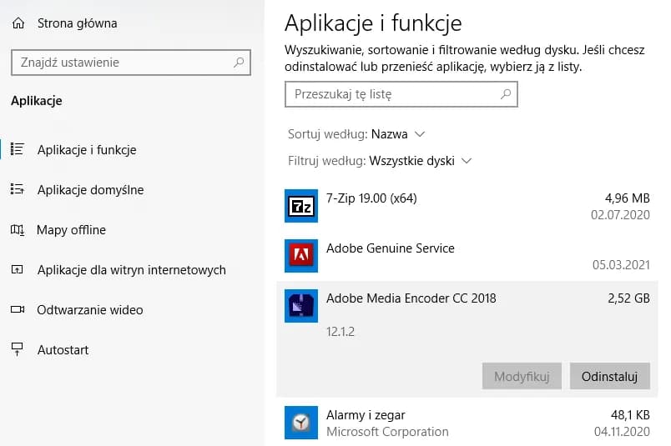The width and height of the screenshot is (671, 446).
Task: Click magnifier icon in Znajdź ustawienie box
Action: pos(239,63)
